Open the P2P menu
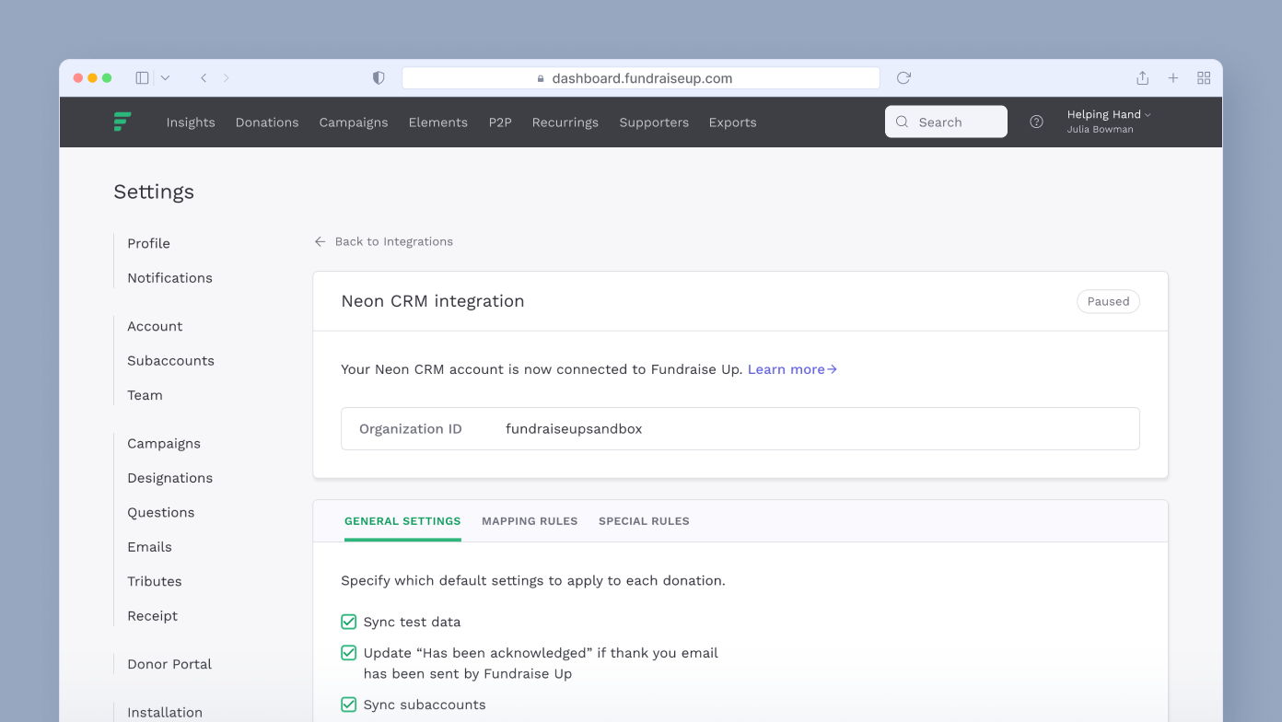This screenshot has height=722, width=1282. pos(500,122)
